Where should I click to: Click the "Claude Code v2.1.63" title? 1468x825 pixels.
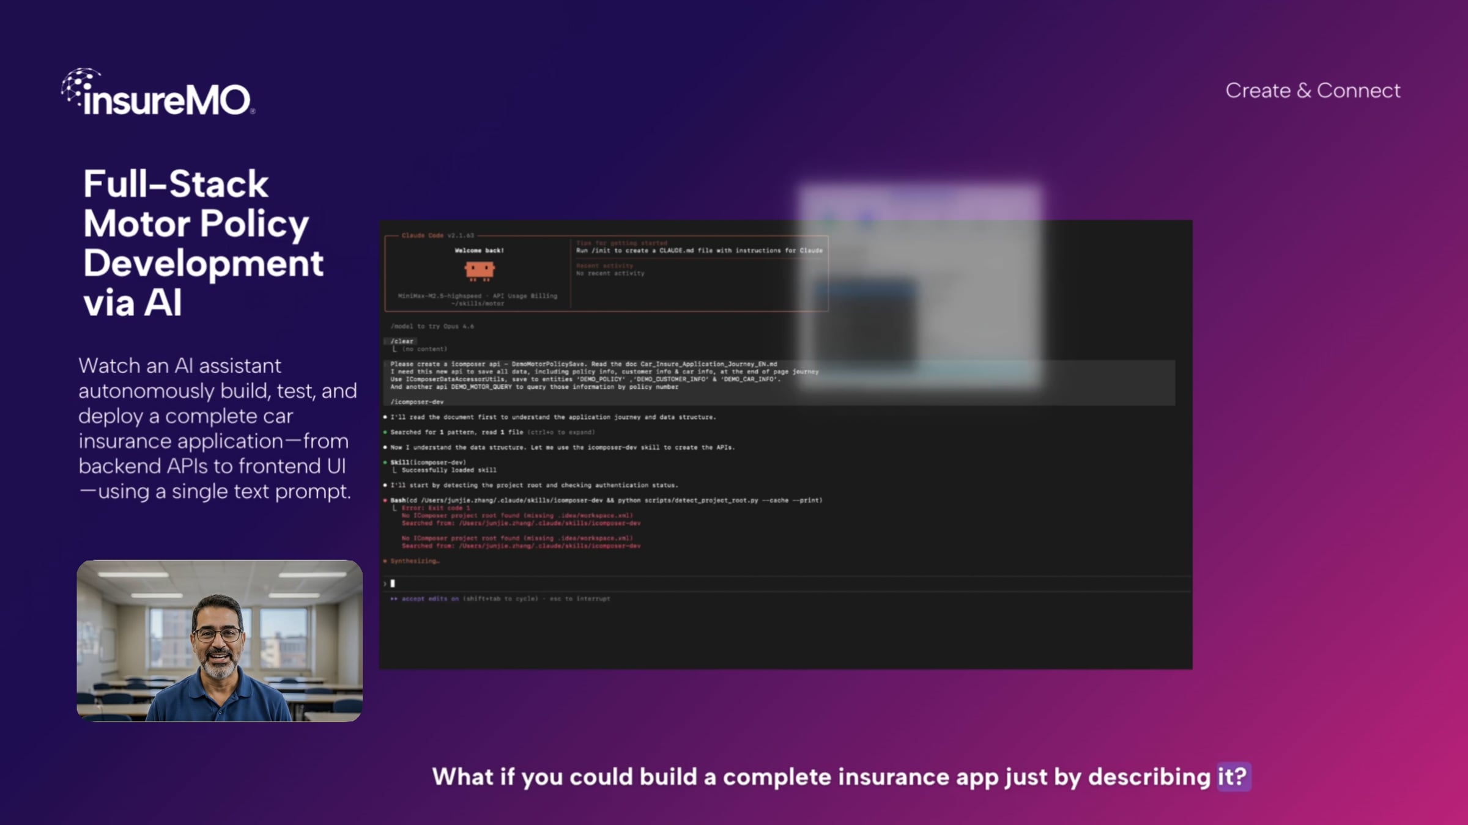point(438,235)
